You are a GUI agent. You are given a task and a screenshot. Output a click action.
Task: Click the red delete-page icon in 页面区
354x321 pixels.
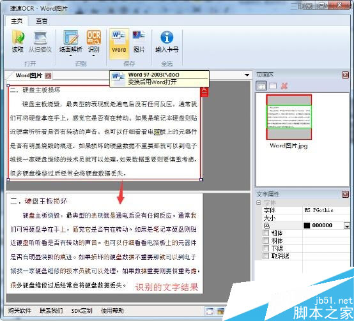coord(284,86)
